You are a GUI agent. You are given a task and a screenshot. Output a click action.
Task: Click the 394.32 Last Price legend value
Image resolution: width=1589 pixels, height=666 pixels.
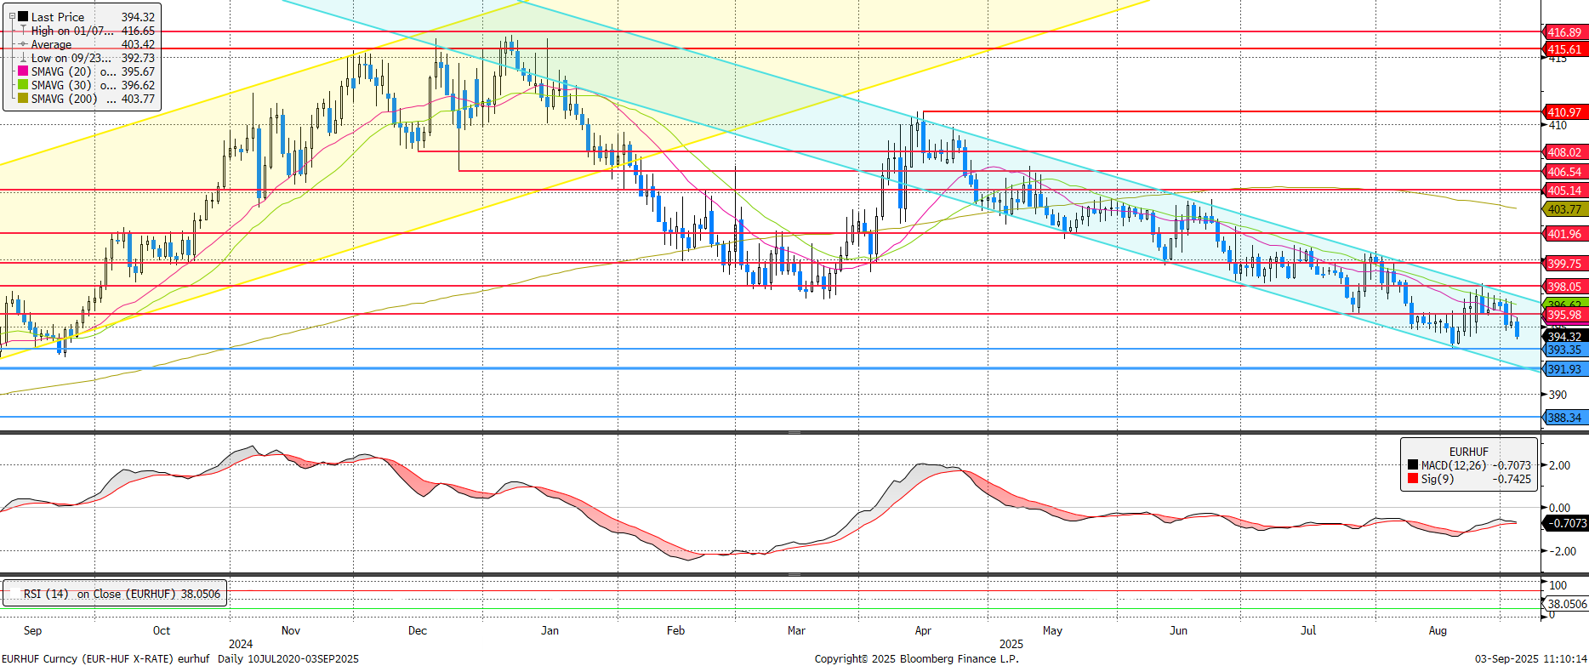(138, 17)
